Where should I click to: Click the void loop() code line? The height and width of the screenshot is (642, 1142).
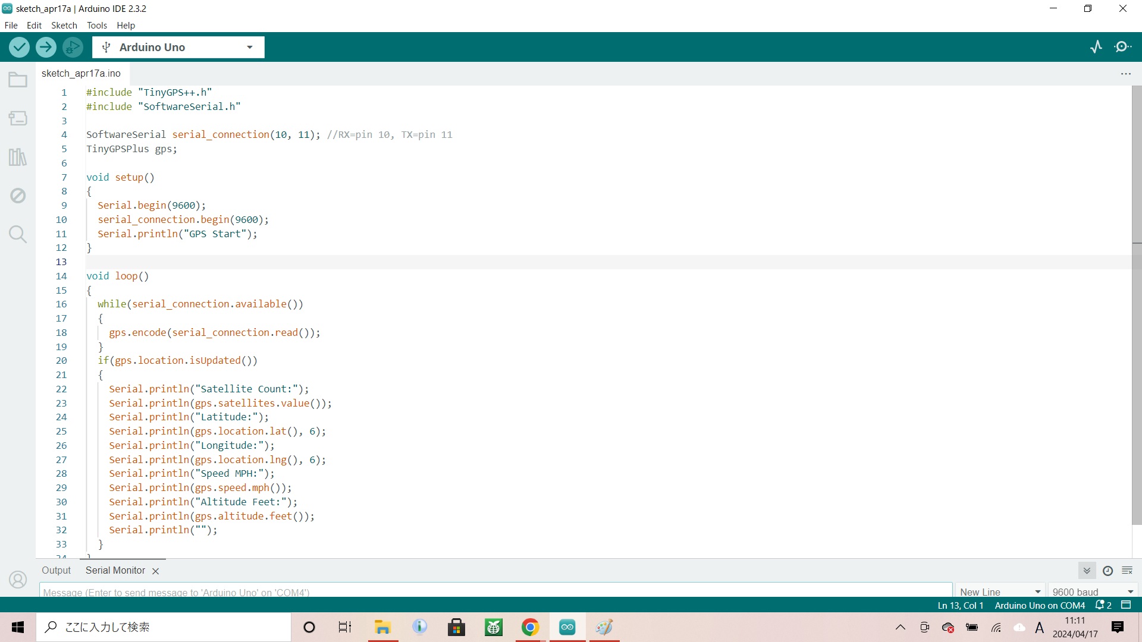click(x=118, y=276)
